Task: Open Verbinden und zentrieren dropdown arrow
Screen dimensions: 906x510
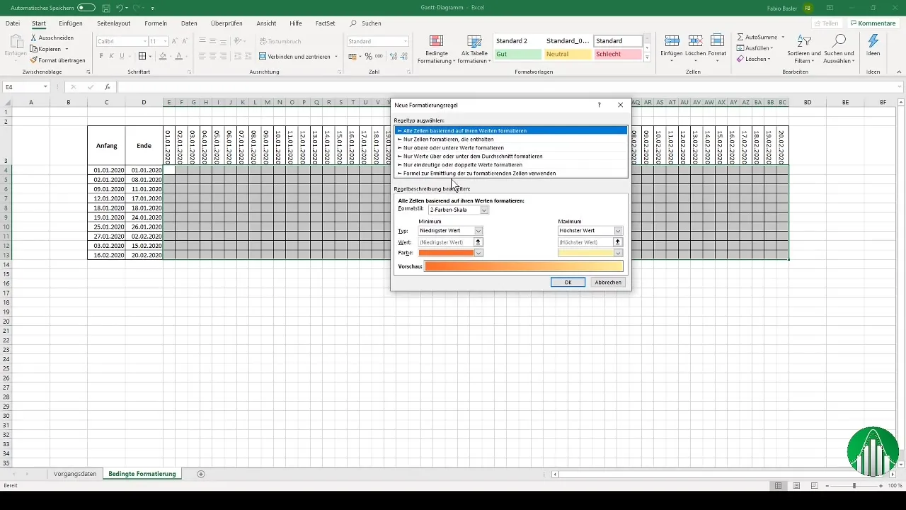Action: pos(336,56)
